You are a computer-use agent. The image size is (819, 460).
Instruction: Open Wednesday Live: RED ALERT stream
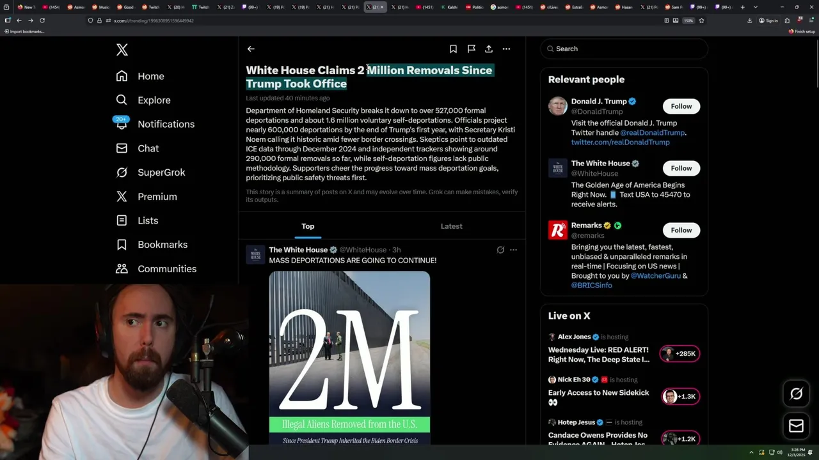598,355
